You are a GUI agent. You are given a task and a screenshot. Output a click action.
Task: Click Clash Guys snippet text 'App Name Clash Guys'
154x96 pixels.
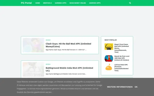(66, 50)
